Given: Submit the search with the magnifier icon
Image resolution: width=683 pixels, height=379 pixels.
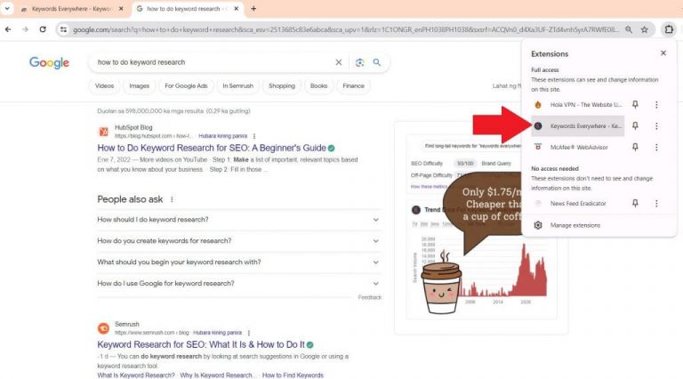Looking at the screenshot, I should [377, 62].
